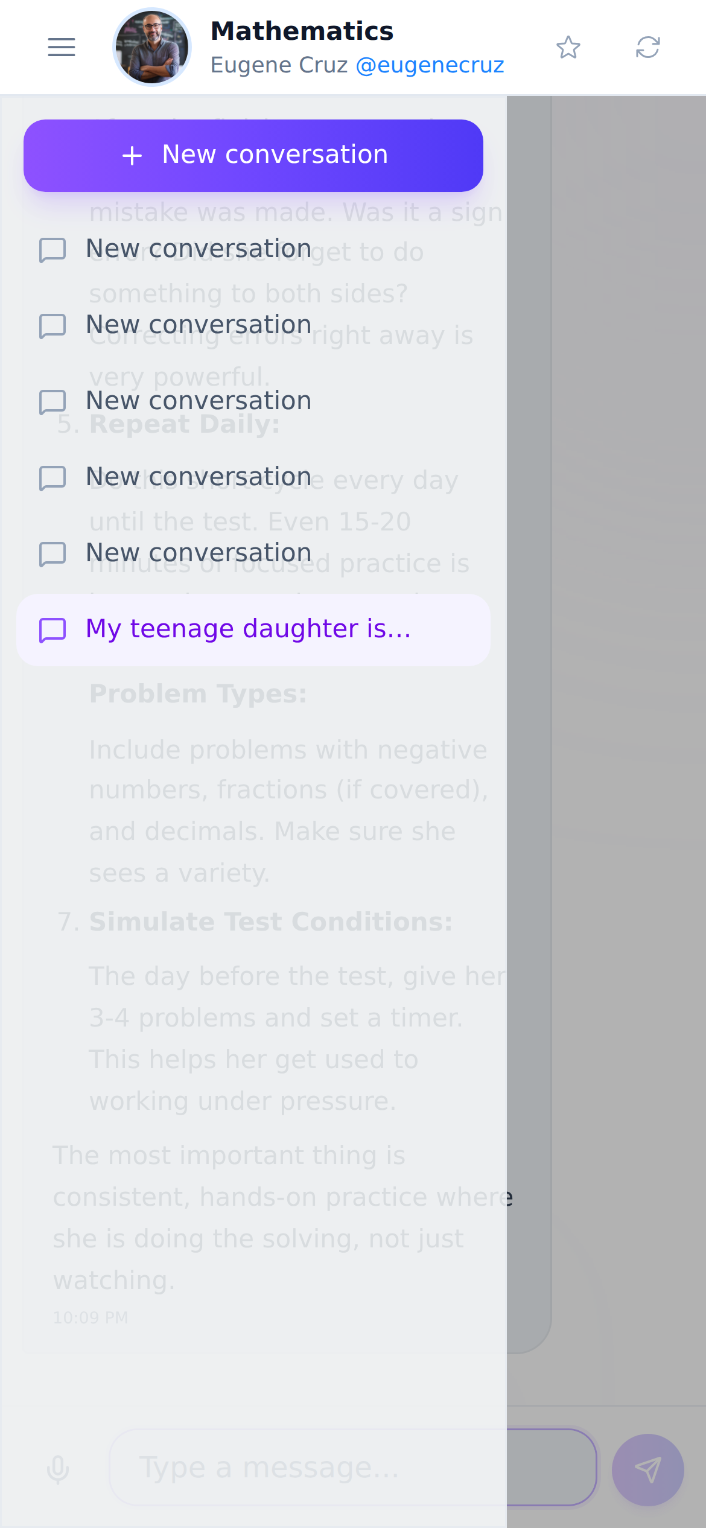Click Eugene Cruz's profile picture
This screenshot has width=706, height=1528.
[x=152, y=47]
